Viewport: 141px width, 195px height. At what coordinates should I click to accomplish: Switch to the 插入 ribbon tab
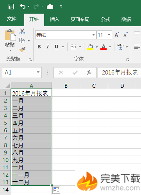(54, 19)
